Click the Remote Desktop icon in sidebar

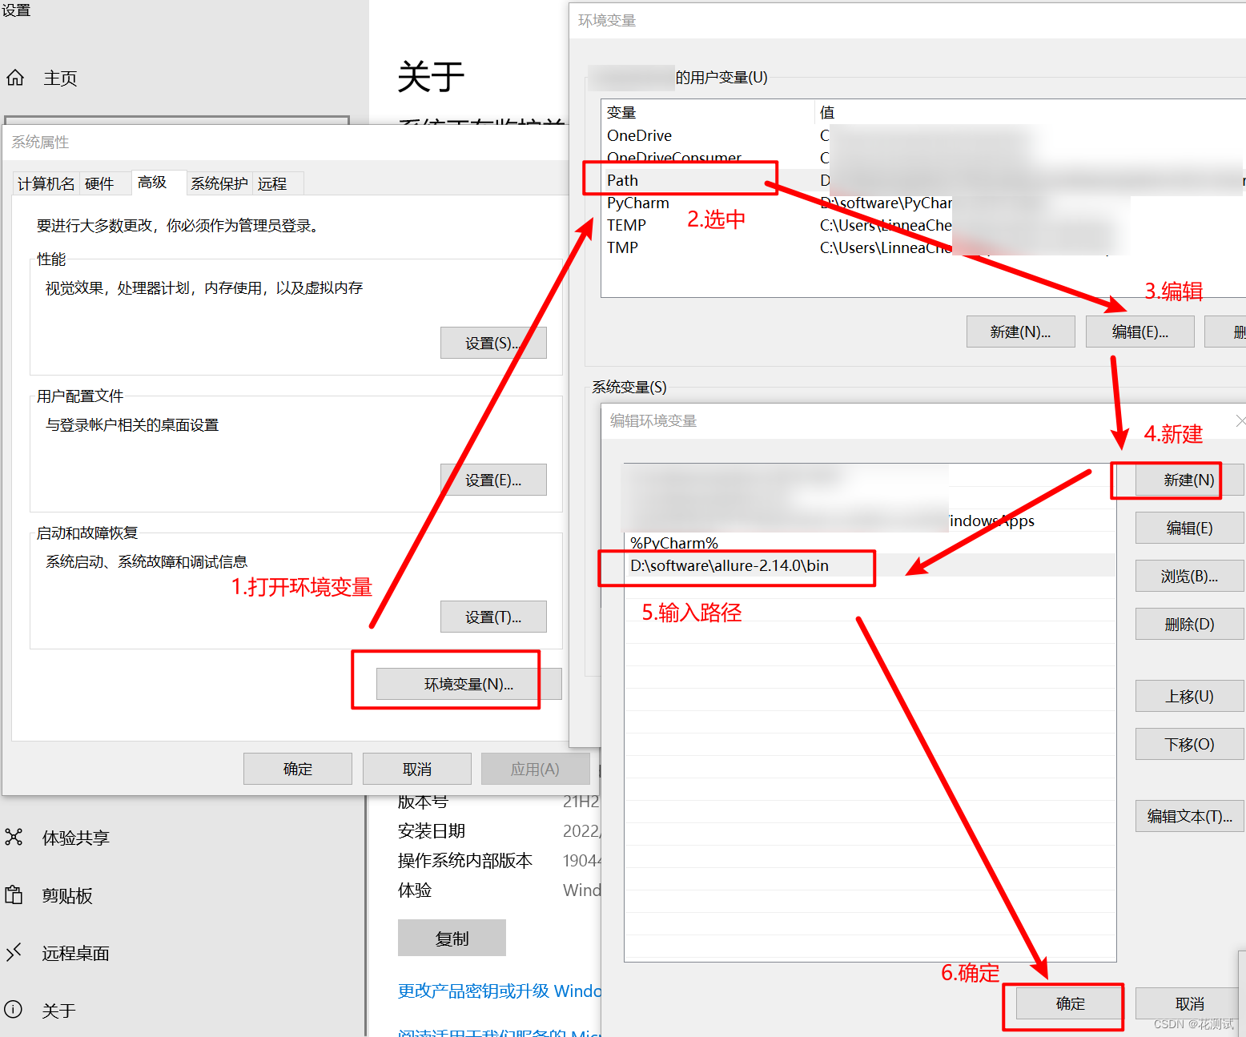pyautogui.click(x=14, y=953)
